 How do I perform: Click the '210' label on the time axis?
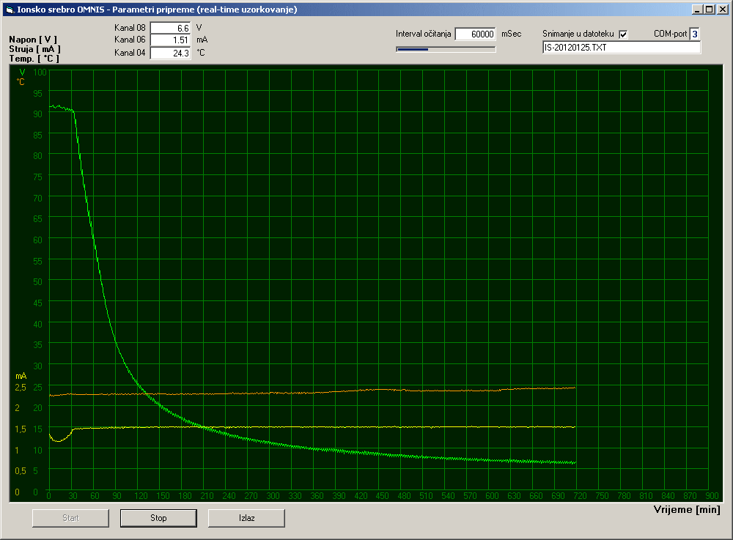point(207,496)
